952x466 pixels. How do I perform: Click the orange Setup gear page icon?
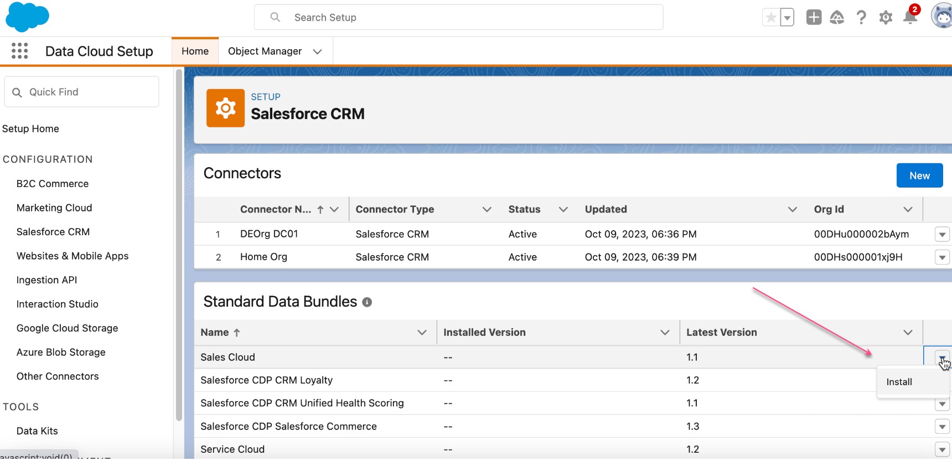click(225, 108)
